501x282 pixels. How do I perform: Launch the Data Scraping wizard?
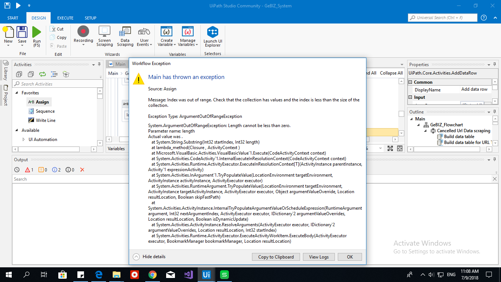[x=125, y=35]
